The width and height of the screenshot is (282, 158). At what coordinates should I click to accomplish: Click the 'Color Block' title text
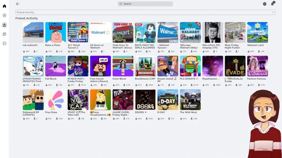click(119, 79)
